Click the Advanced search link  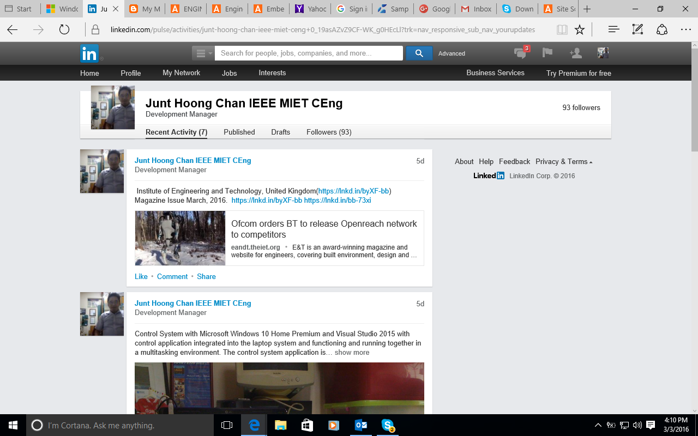pyautogui.click(x=452, y=53)
